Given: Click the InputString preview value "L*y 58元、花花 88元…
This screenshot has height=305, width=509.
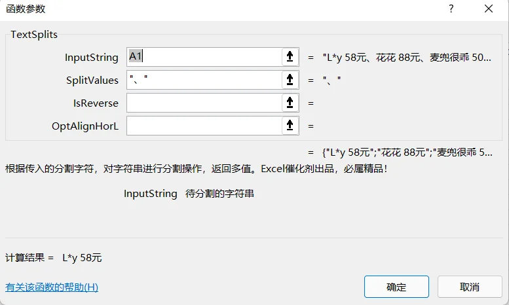Looking at the screenshot, I should (x=407, y=58).
